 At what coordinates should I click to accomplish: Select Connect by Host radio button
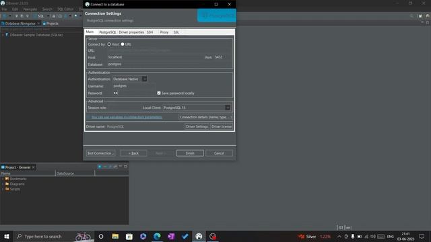point(109,44)
